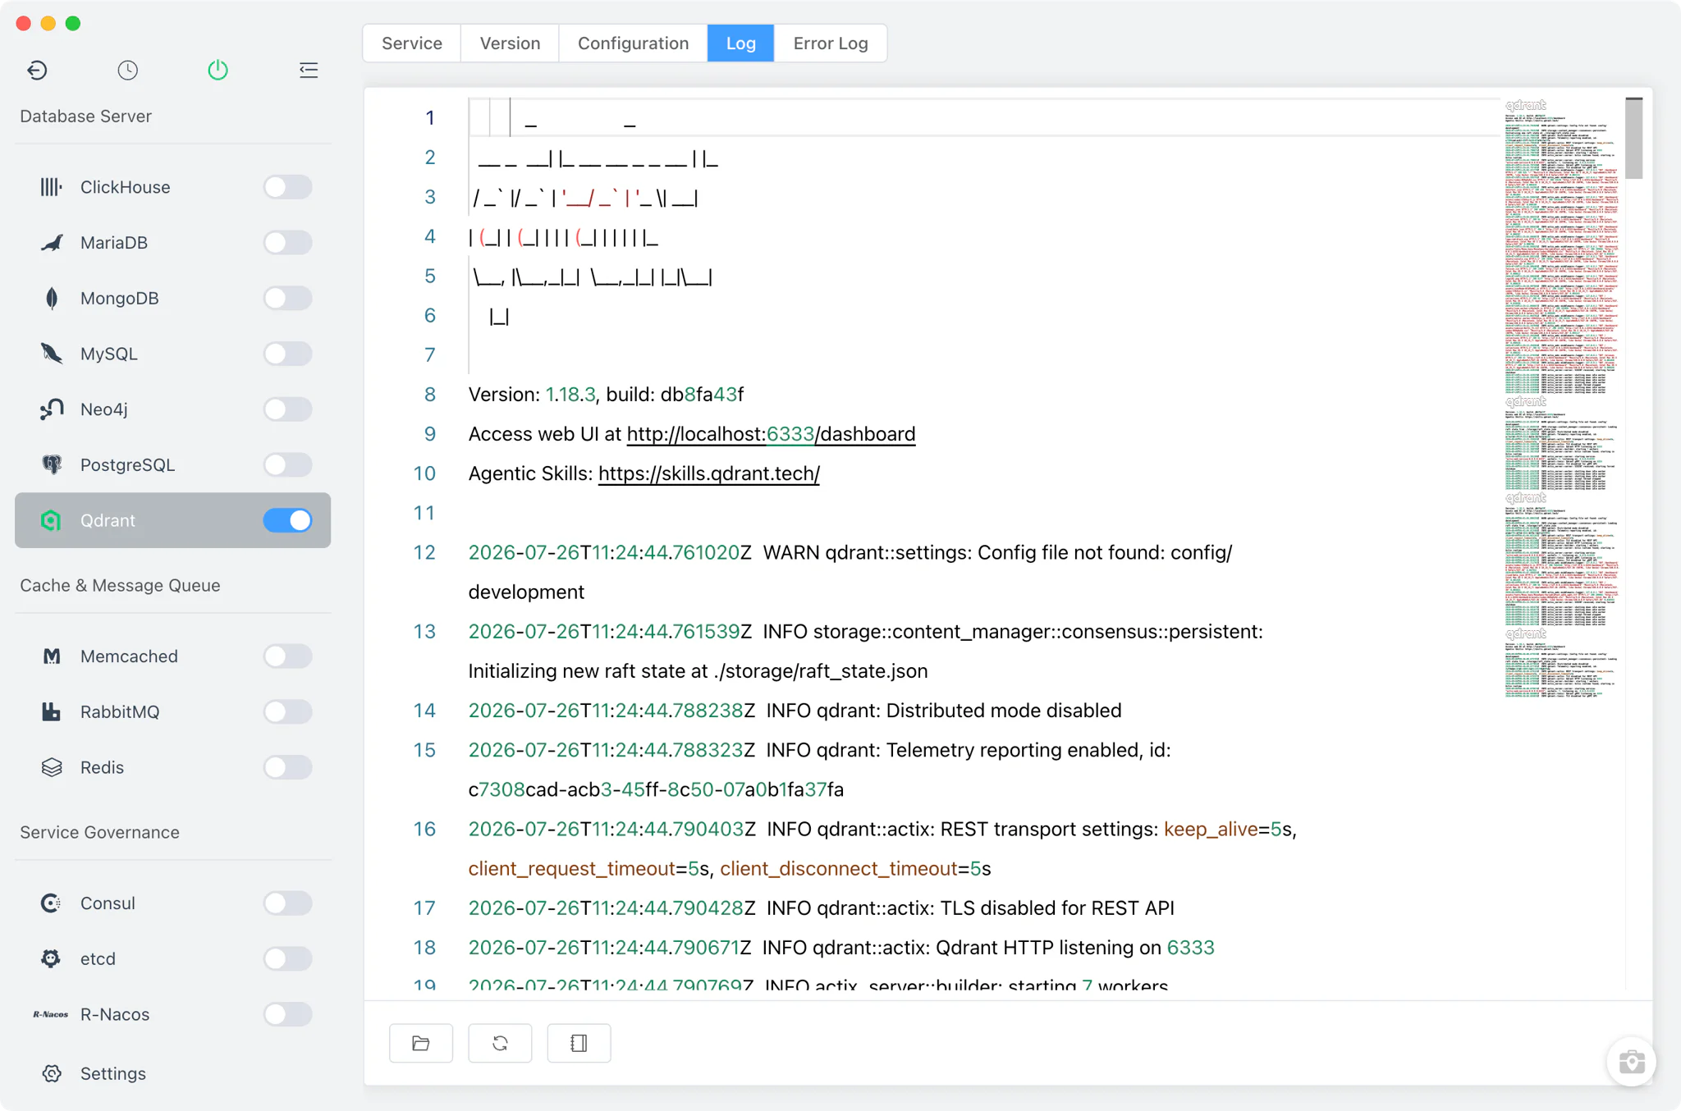Viewport: 1681px width, 1111px height.
Task: Select Redis in the sidebar
Action: point(172,767)
